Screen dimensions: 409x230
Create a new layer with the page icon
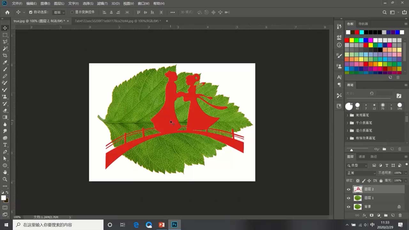(x=393, y=215)
